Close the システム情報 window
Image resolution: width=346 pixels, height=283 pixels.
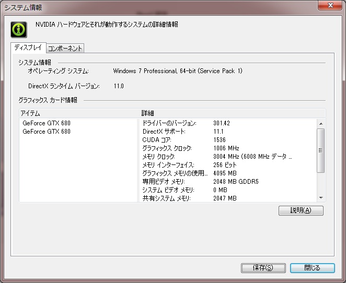tap(330, 5)
